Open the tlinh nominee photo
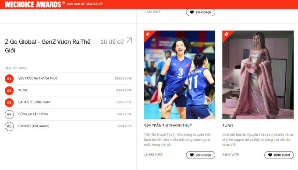Viewport: 298px width, 170px height. pyautogui.click(x=258, y=75)
